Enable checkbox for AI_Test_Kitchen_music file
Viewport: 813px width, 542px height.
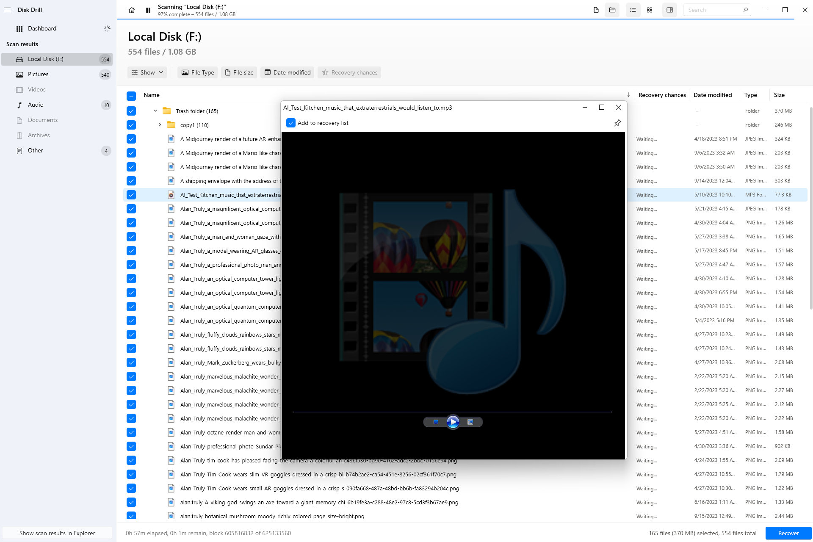click(131, 195)
